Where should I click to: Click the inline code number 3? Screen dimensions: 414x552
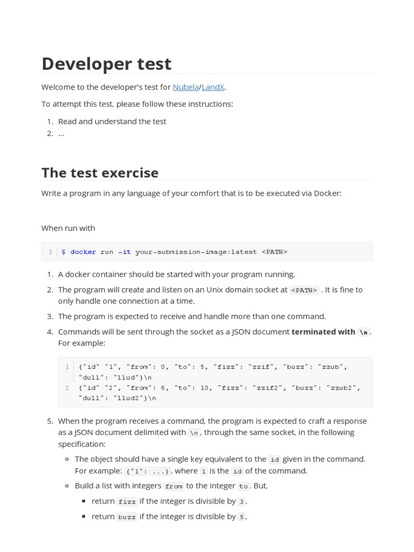241,501
